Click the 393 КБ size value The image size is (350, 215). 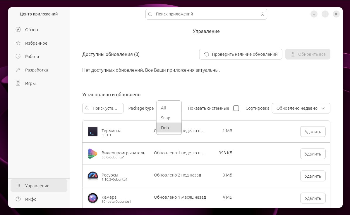tap(225, 153)
